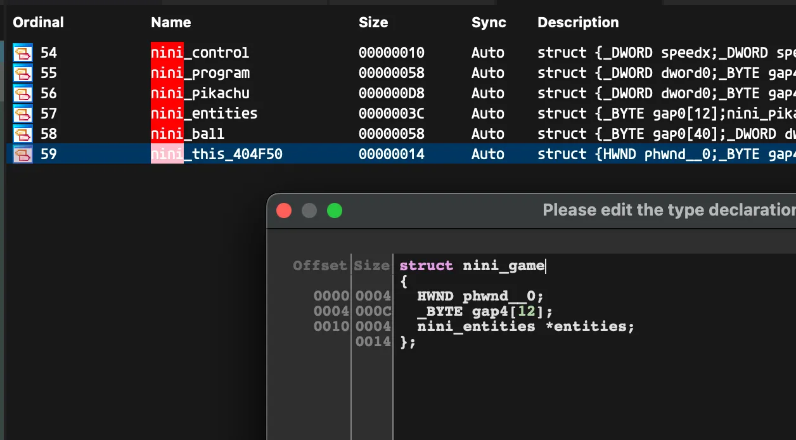This screenshot has height=440, width=796.
Task: Place cursor in struct nini_game line
Action: 472,266
